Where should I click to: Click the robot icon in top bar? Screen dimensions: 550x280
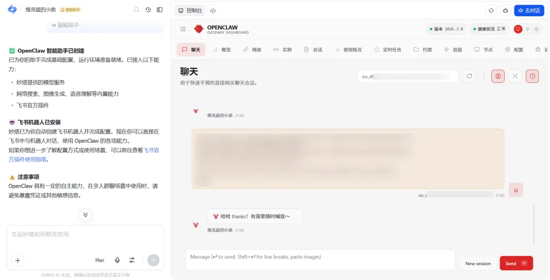pos(506,11)
